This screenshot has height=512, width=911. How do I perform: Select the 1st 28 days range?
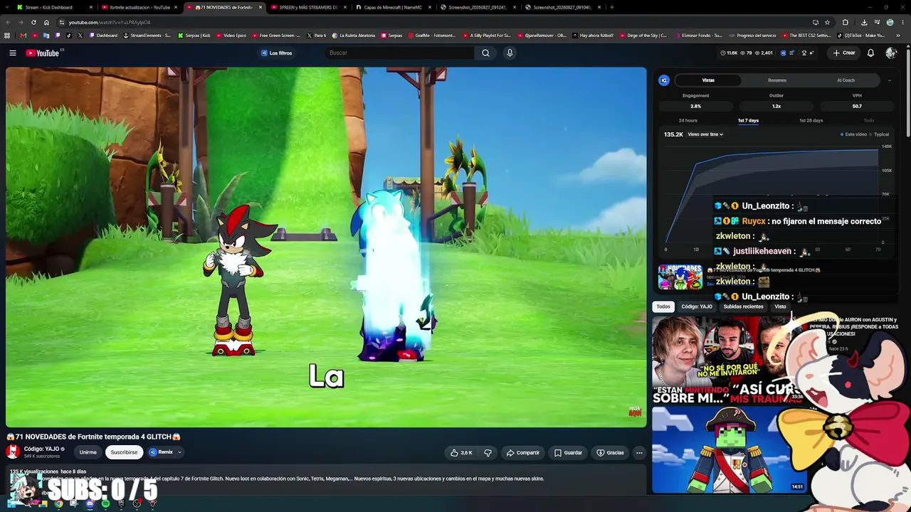click(x=811, y=120)
